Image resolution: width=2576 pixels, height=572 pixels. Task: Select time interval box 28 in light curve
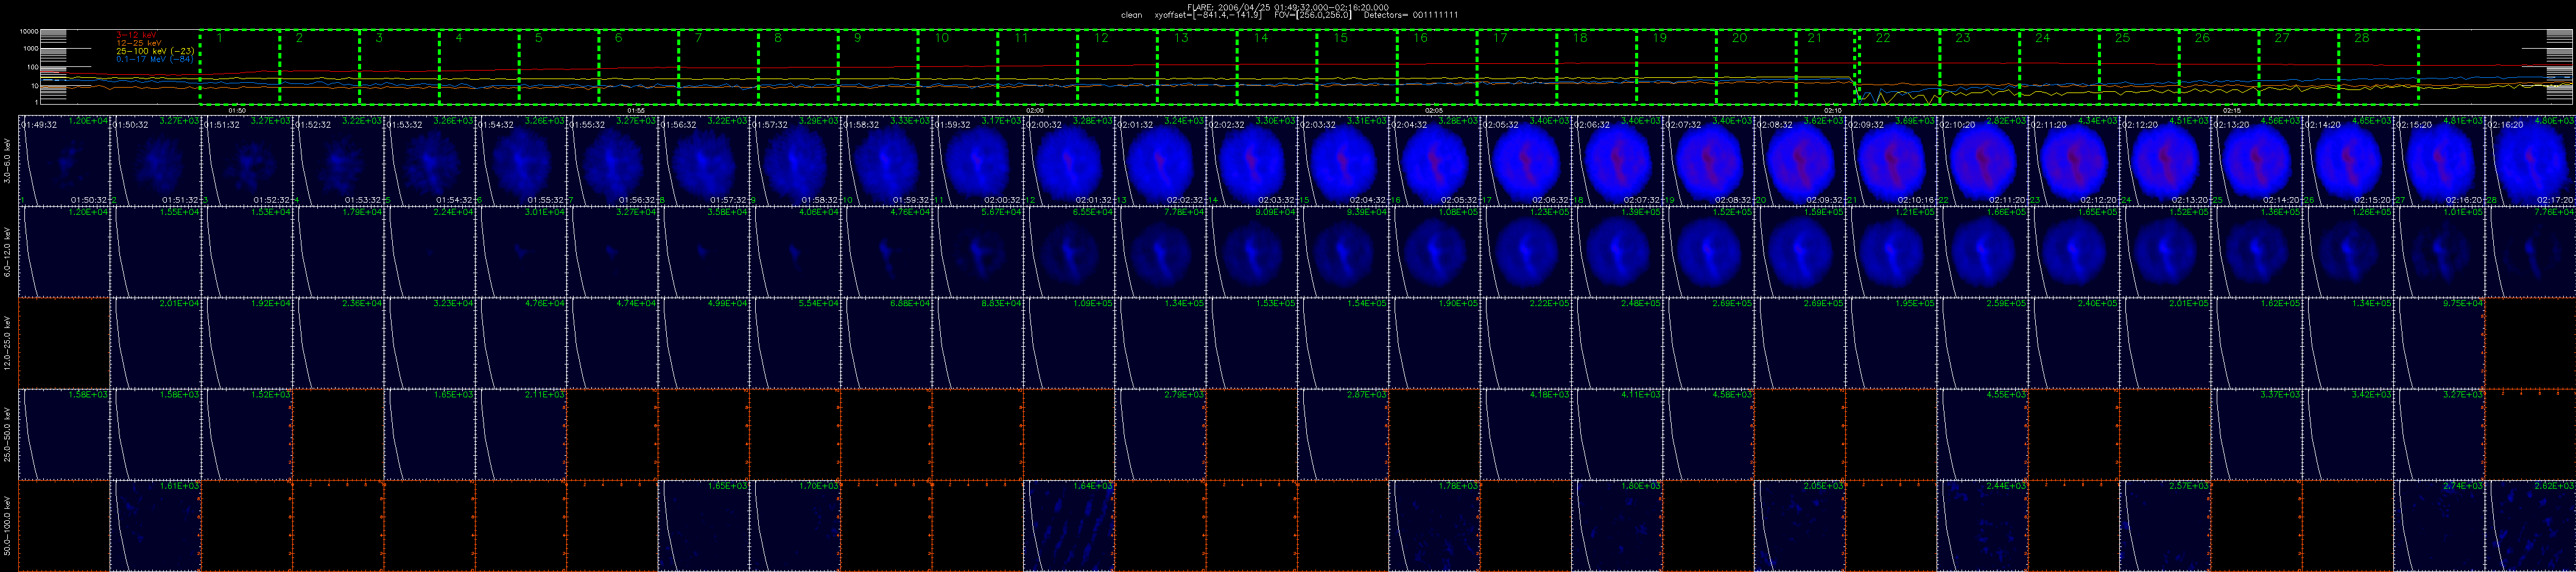[2378, 67]
